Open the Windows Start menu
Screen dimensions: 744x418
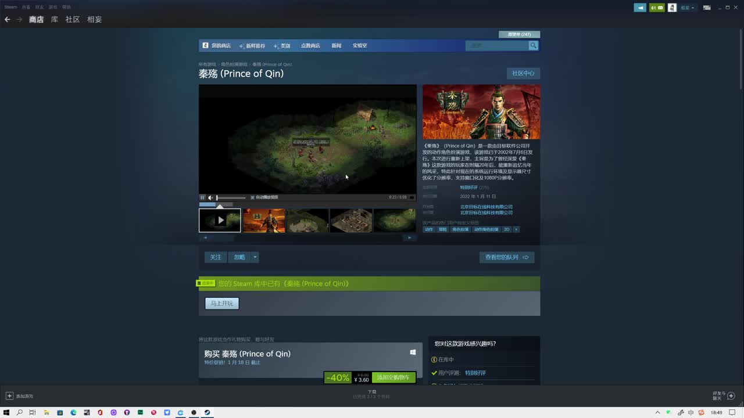[x=7, y=413]
